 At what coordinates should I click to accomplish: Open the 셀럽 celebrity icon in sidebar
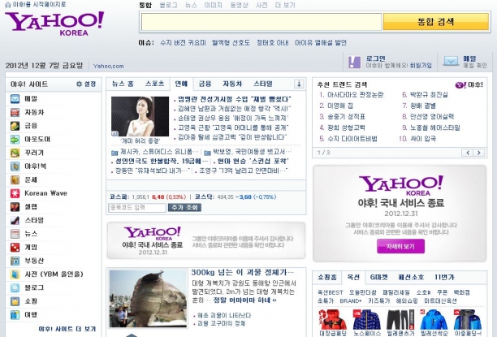[15, 207]
